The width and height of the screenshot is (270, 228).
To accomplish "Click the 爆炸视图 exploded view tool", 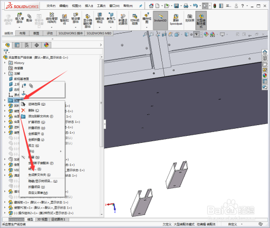I will pos(147,18).
